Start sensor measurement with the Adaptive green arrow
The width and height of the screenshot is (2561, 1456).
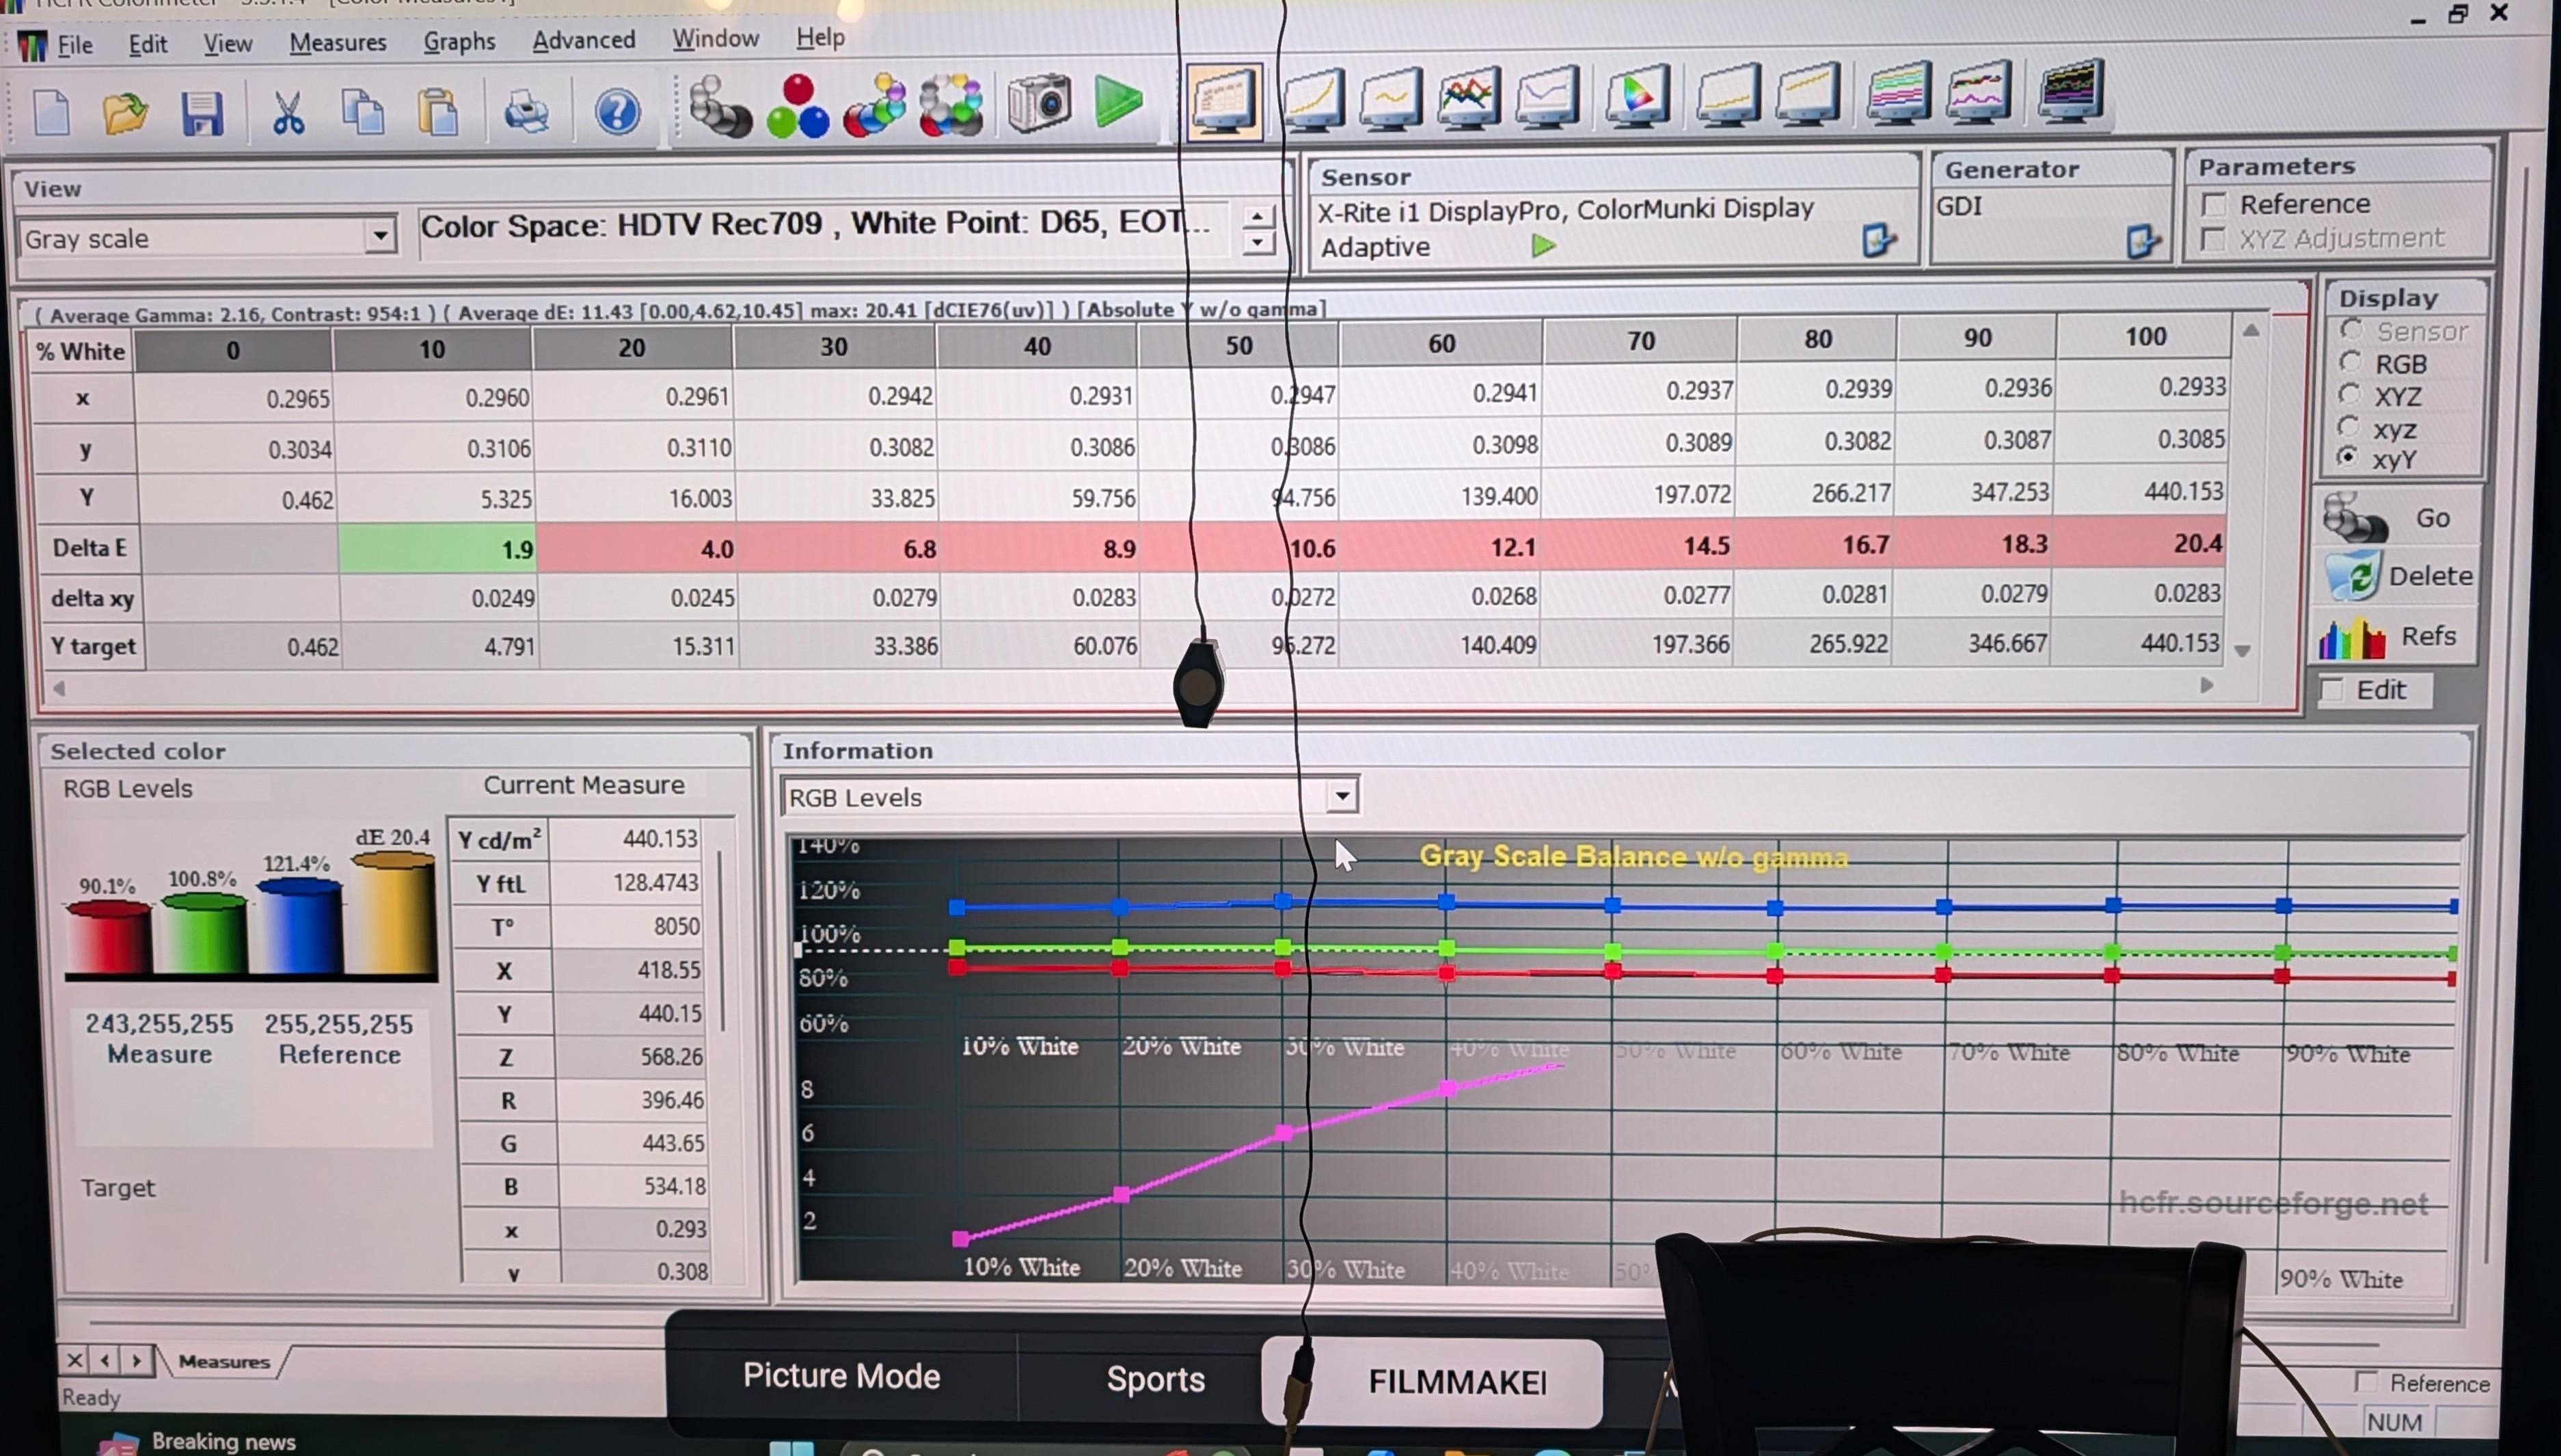coord(1543,245)
